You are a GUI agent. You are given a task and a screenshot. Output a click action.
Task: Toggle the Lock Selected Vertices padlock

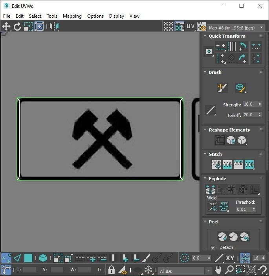pos(112,269)
